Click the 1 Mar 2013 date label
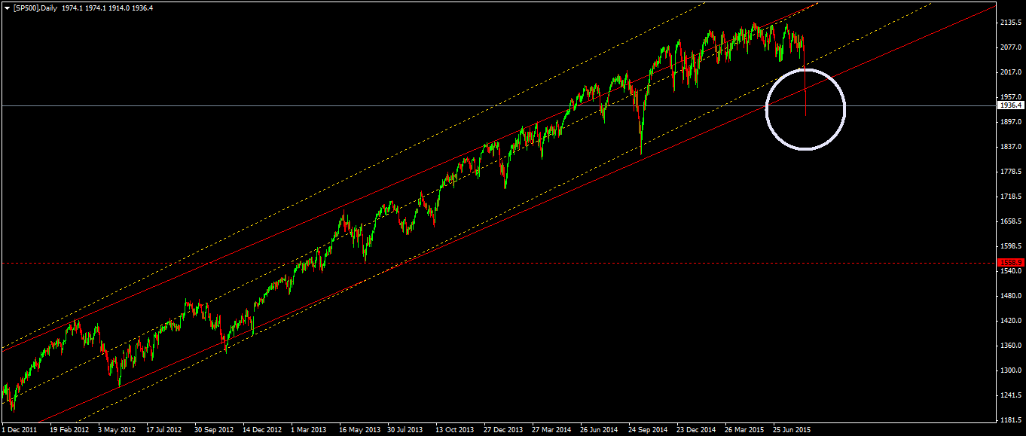Viewport: 1026px width, 436px height. (309, 430)
